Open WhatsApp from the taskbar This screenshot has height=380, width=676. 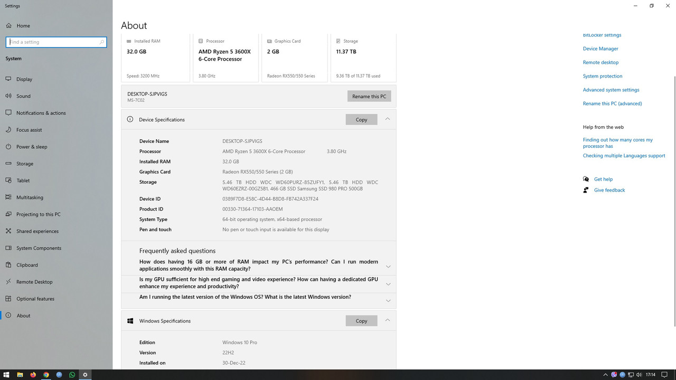(x=72, y=375)
